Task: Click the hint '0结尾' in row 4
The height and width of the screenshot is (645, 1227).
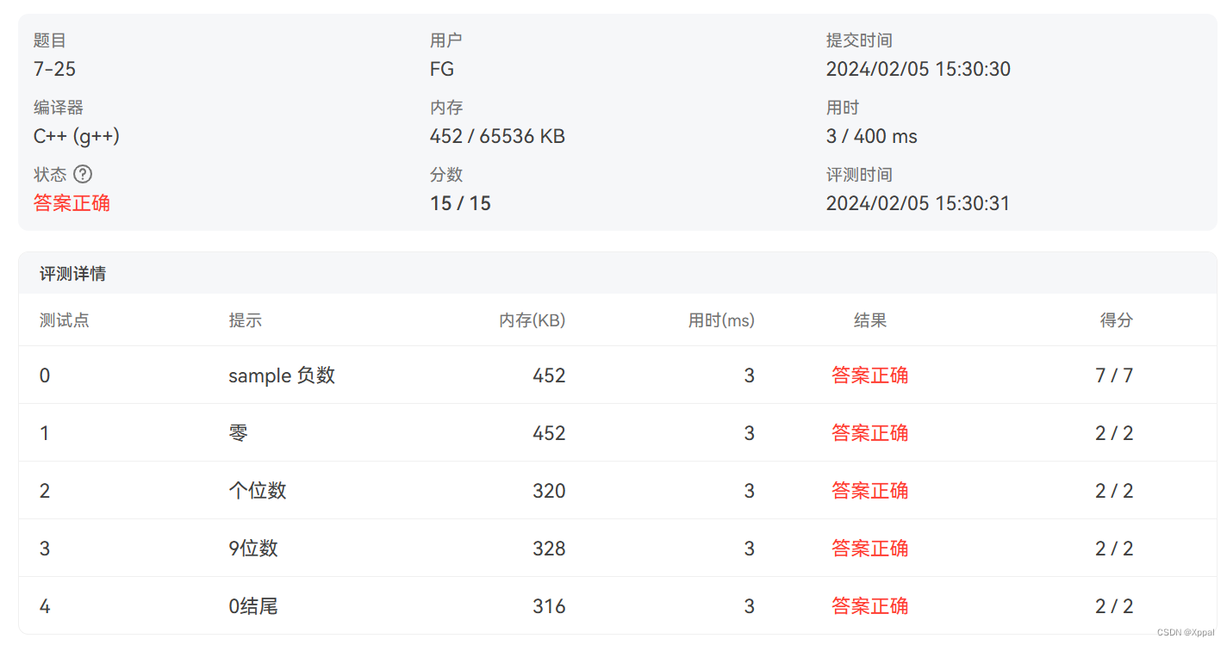Action: pos(253,606)
